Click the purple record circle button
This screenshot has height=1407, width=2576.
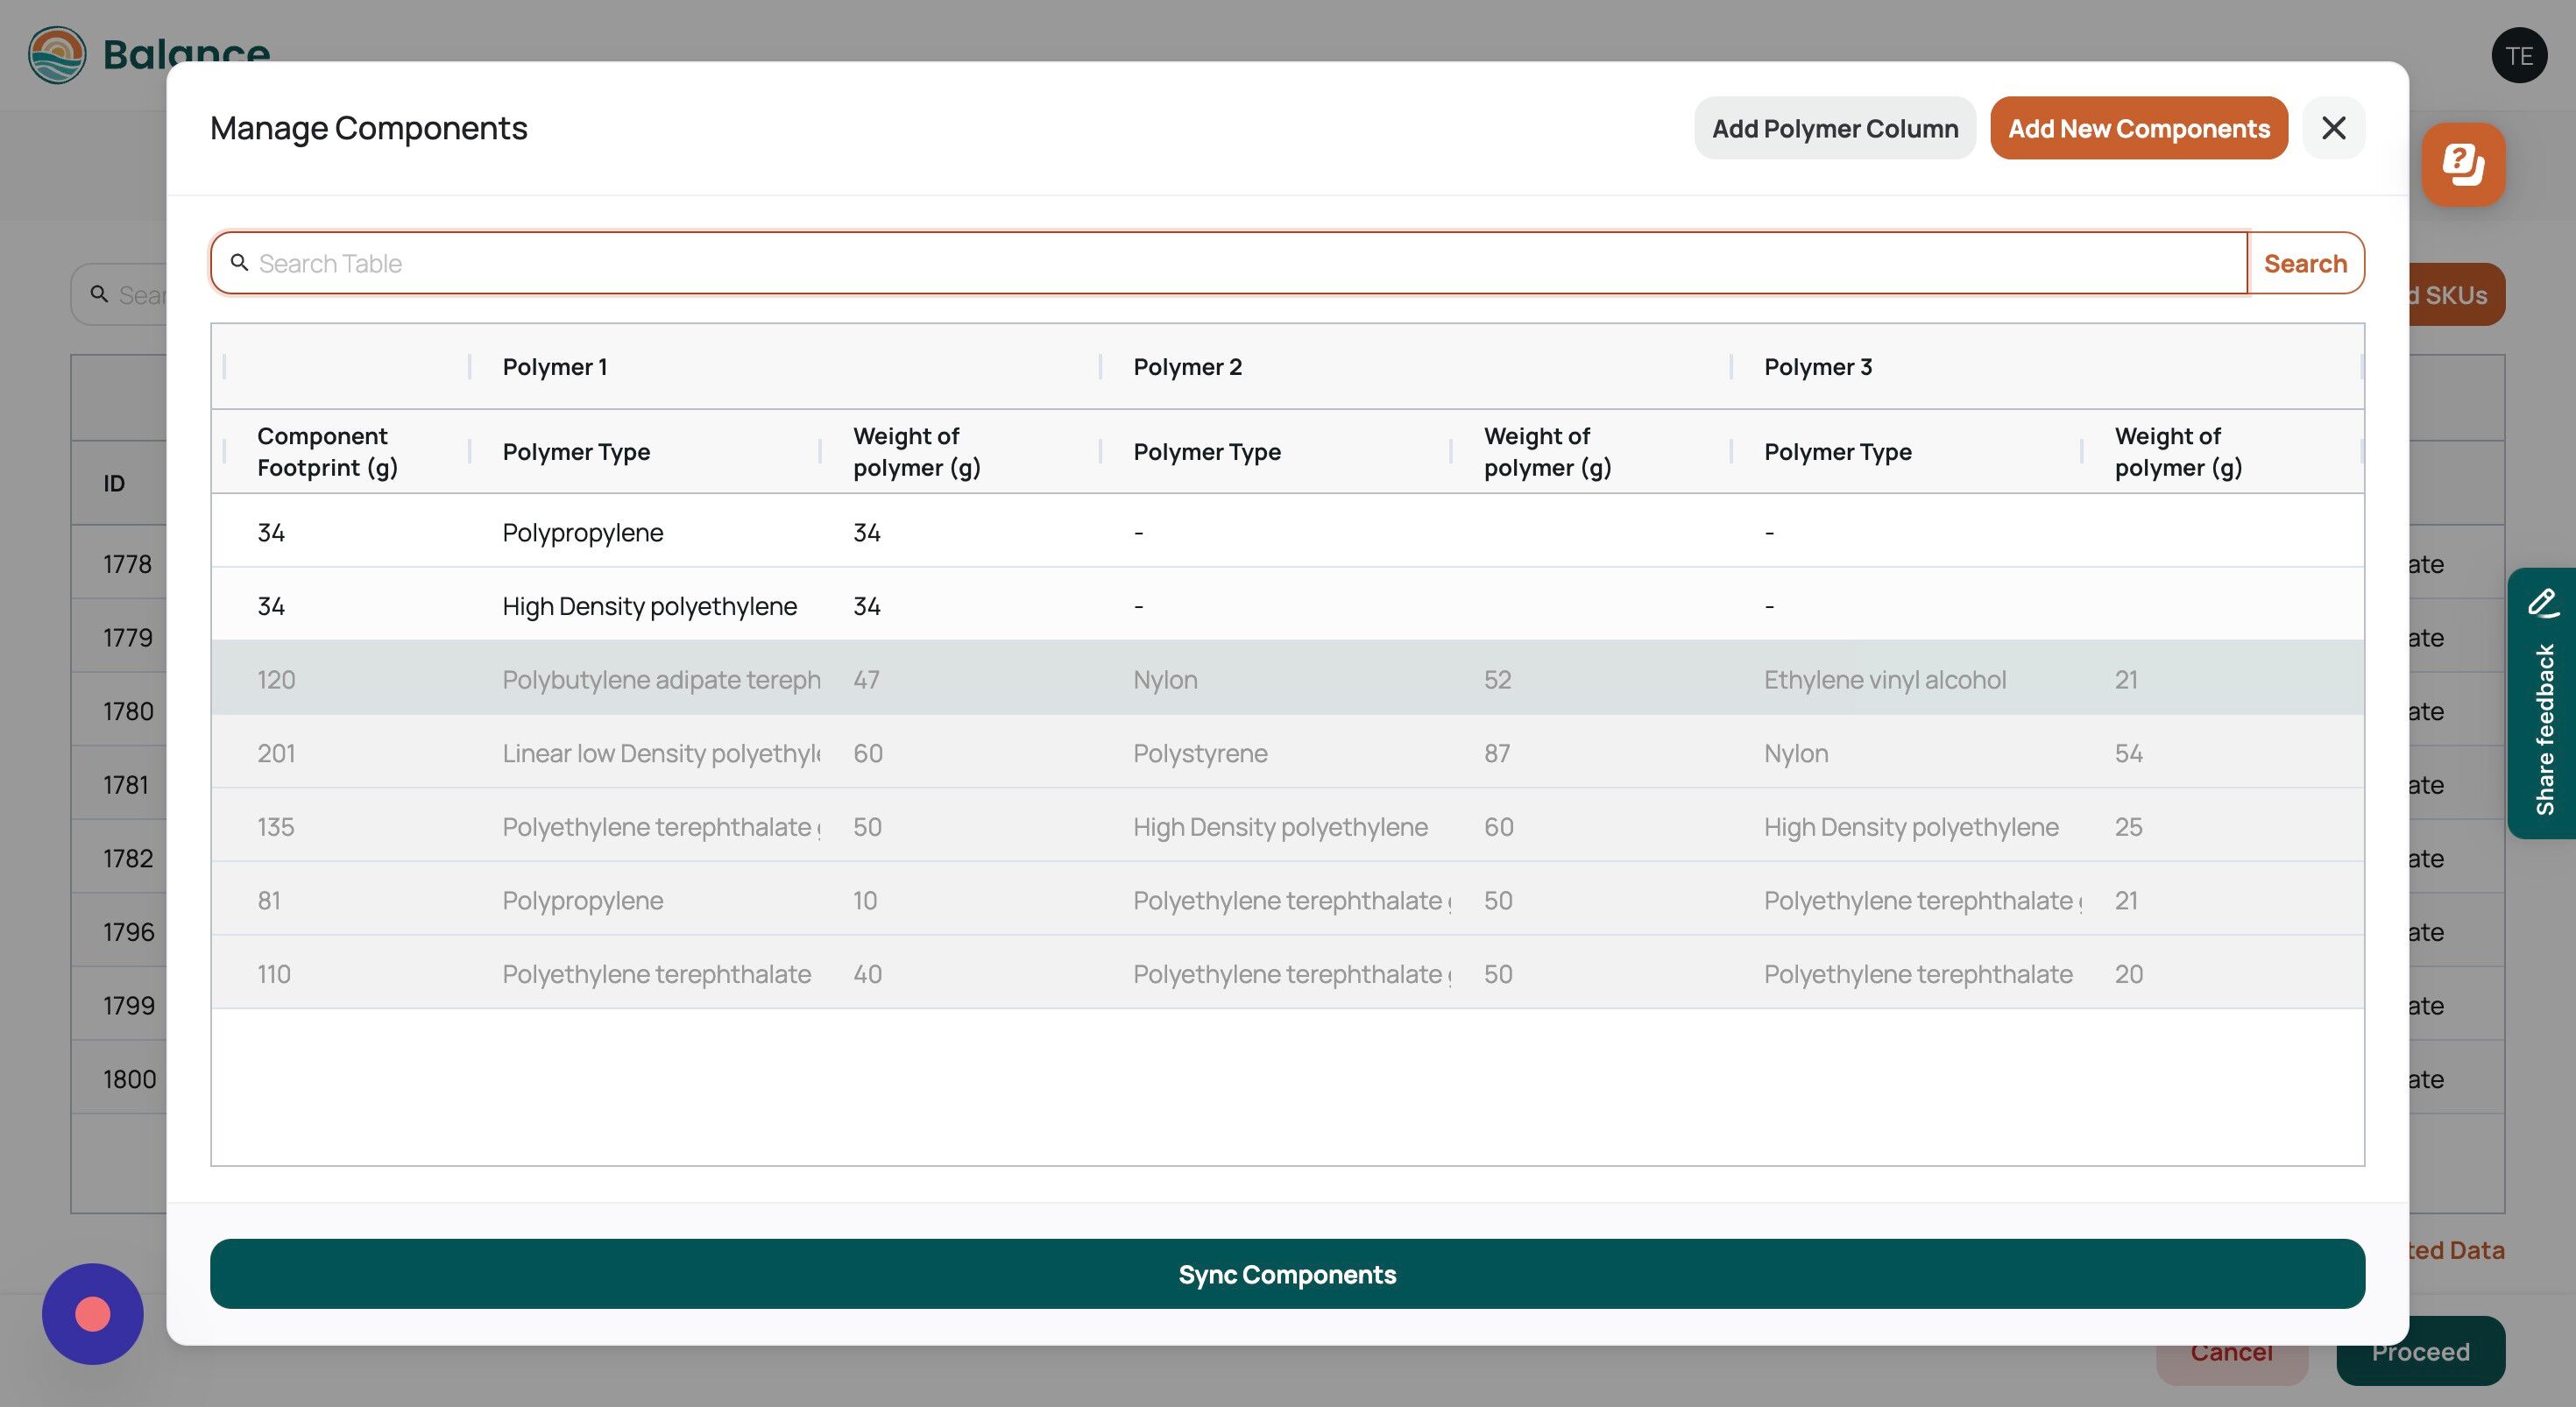93,1313
